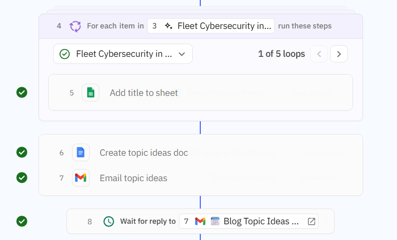Click the green success checkmark beside step 5
397x240 pixels.
[22, 92]
